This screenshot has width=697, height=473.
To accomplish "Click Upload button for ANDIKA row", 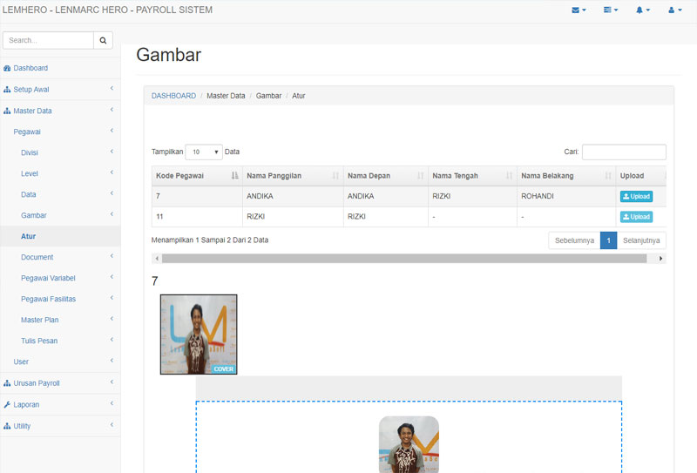I will [636, 197].
